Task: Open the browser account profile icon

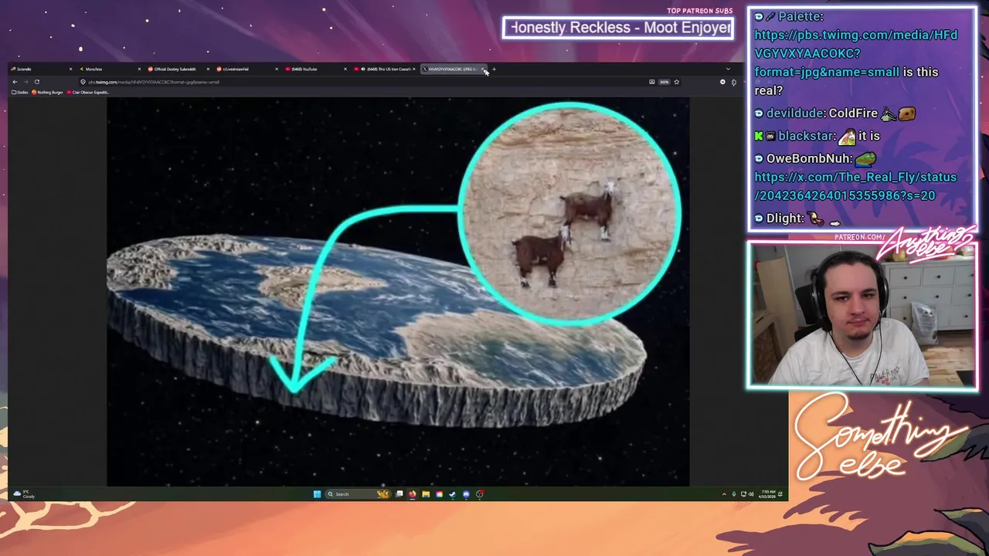Action: [722, 82]
